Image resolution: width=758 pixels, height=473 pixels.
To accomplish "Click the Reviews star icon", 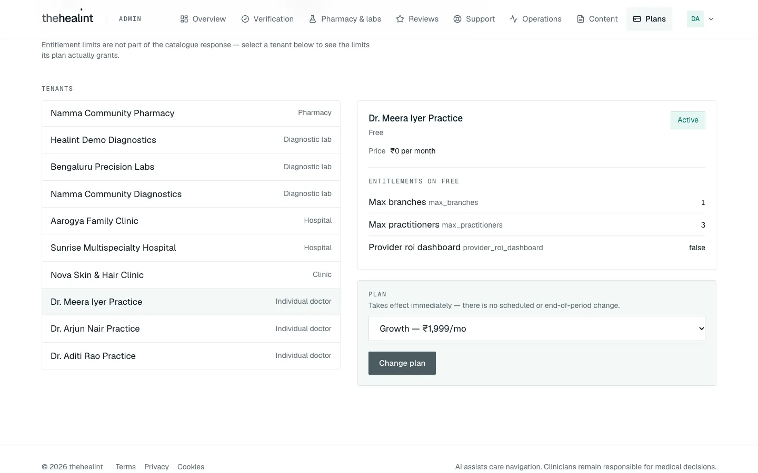I will tap(400, 19).
